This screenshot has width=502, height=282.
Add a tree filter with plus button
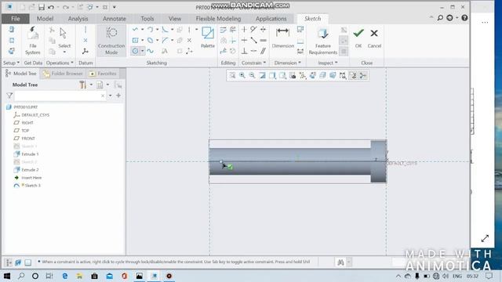click(x=118, y=96)
